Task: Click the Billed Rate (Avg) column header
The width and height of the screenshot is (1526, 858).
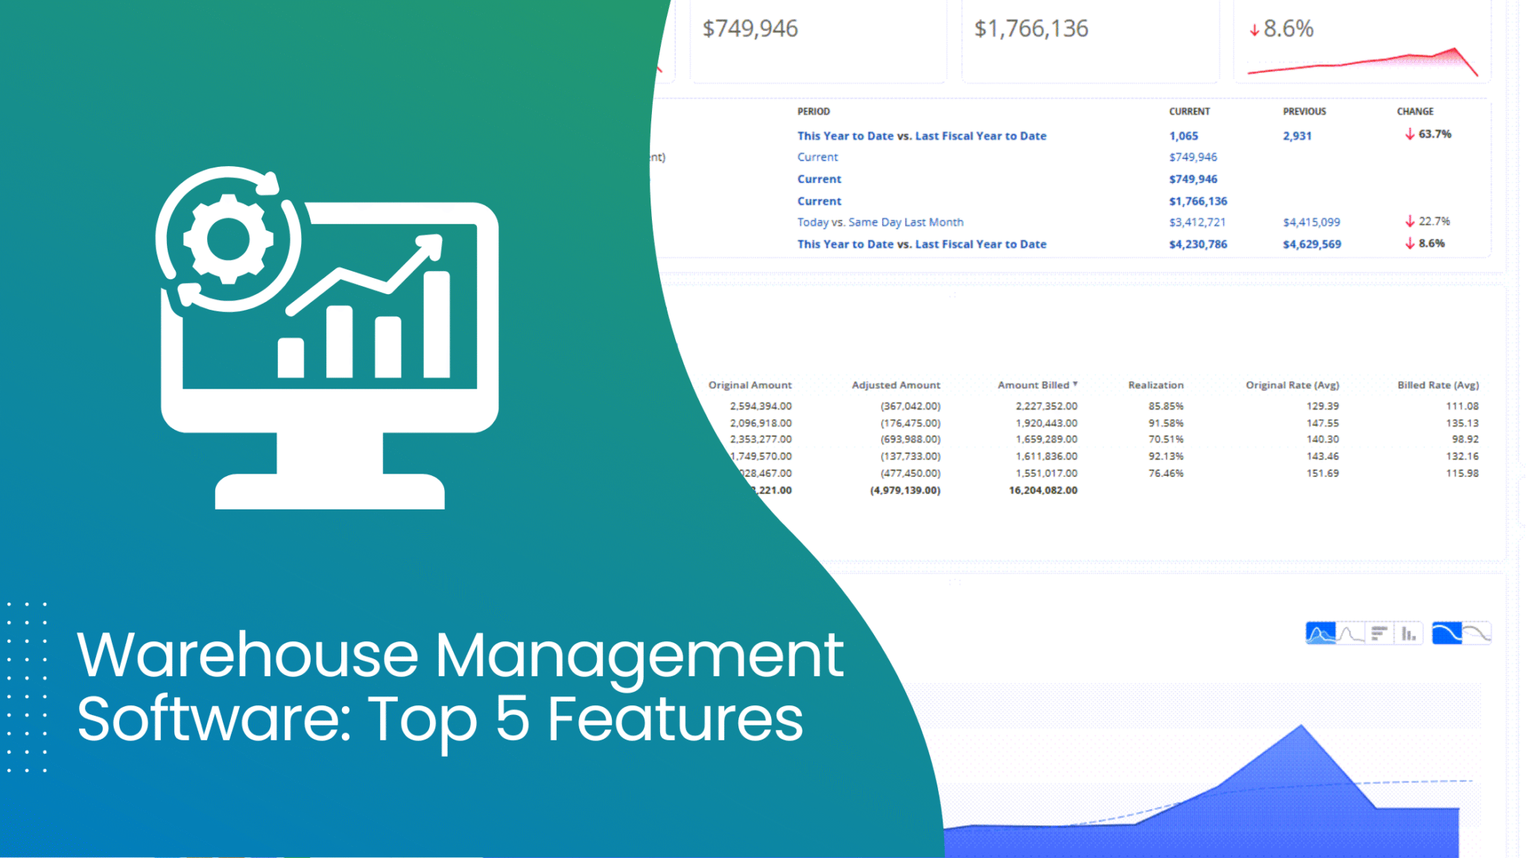Action: click(x=1437, y=385)
